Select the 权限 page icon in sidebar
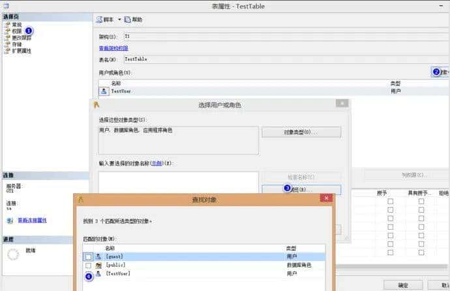 coord(8,31)
